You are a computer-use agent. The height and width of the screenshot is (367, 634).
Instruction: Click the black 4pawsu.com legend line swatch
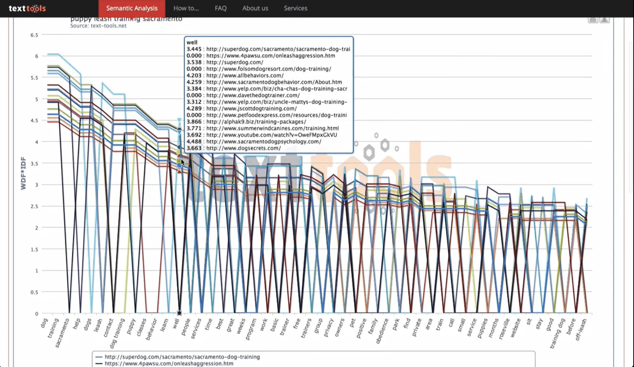coord(99,363)
